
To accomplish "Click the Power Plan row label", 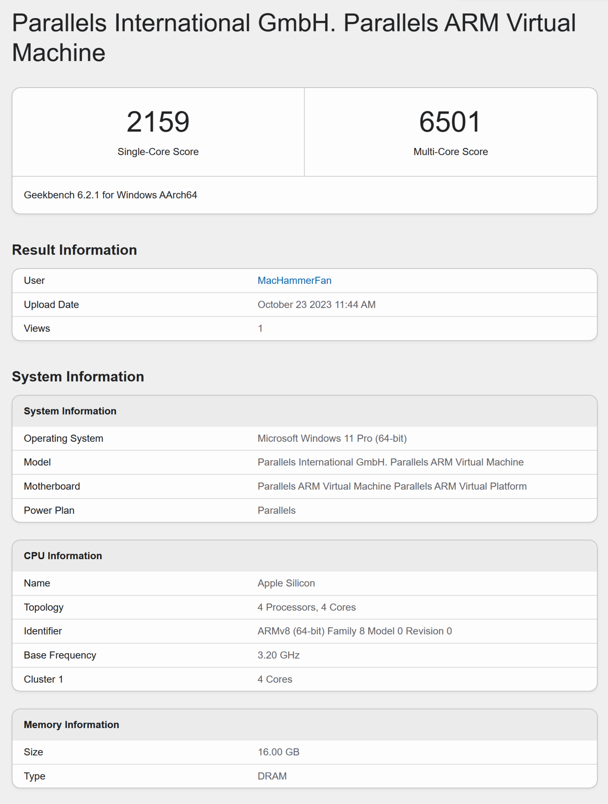I will (x=49, y=511).
